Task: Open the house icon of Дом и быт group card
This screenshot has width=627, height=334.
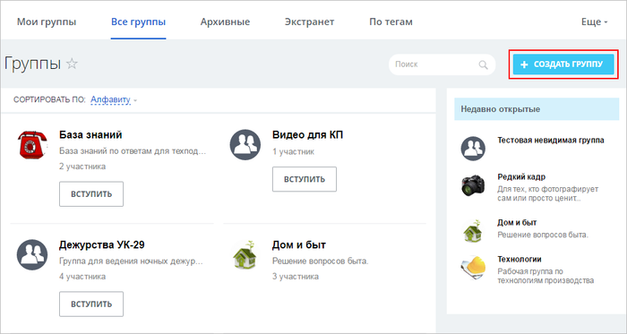Action: pyautogui.click(x=245, y=255)
